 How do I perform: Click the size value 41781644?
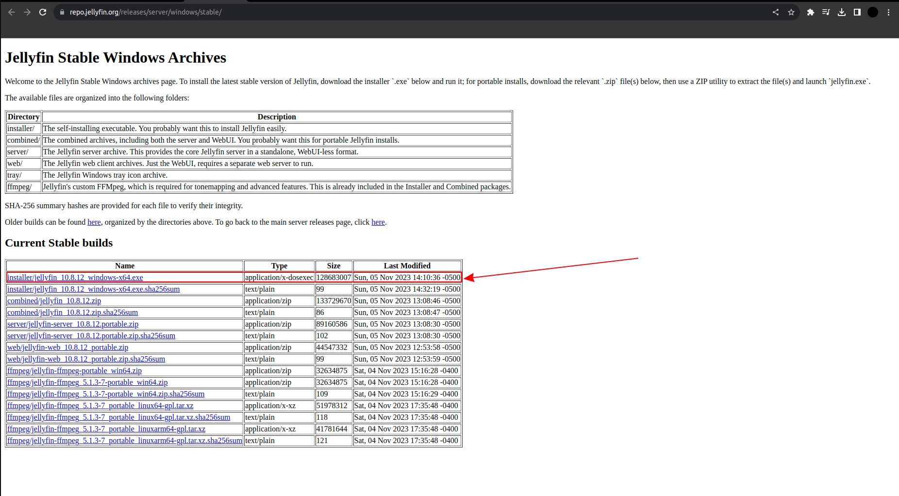pyautogui.click(x=333, y=429)
